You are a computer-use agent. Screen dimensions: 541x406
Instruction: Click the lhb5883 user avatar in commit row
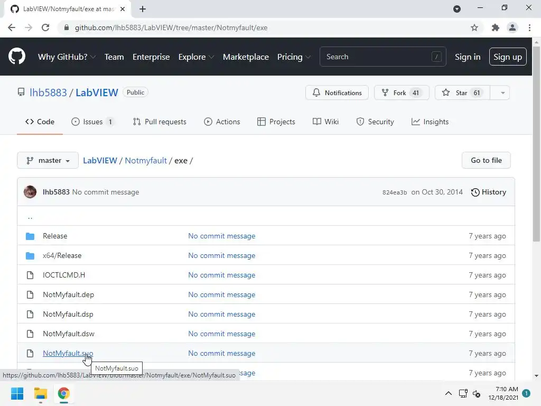30,192
